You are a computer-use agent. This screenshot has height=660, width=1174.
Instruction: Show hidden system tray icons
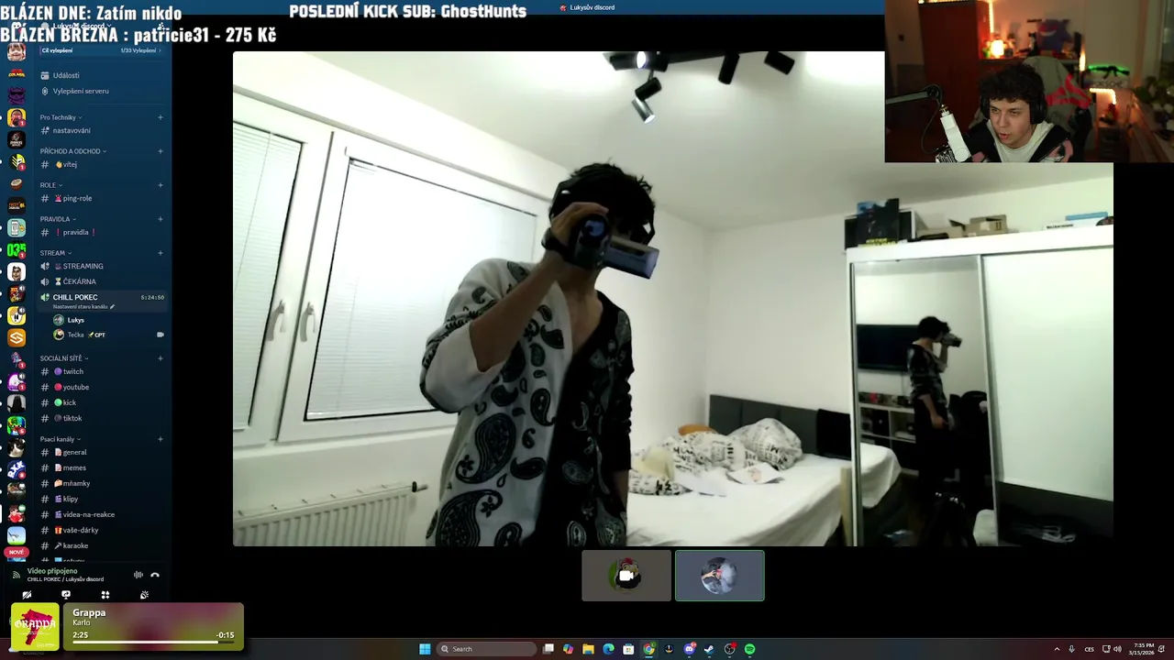[x=1057, y=649]
